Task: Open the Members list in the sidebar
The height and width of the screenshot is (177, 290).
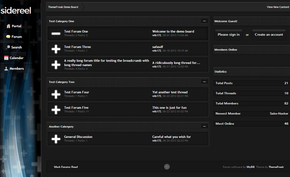Action: click(16, 69)
